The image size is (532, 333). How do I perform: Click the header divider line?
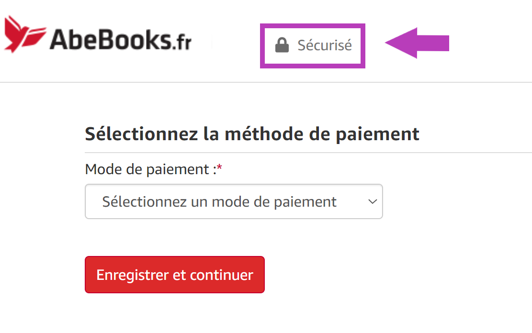(x=266, y=82)
